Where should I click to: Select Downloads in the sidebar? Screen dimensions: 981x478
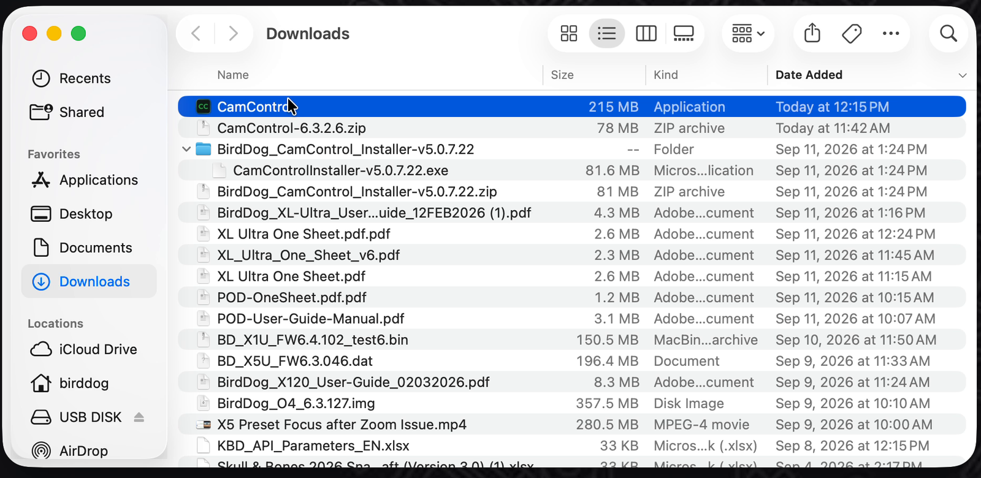pyautogui.click(x=89, y=281)
